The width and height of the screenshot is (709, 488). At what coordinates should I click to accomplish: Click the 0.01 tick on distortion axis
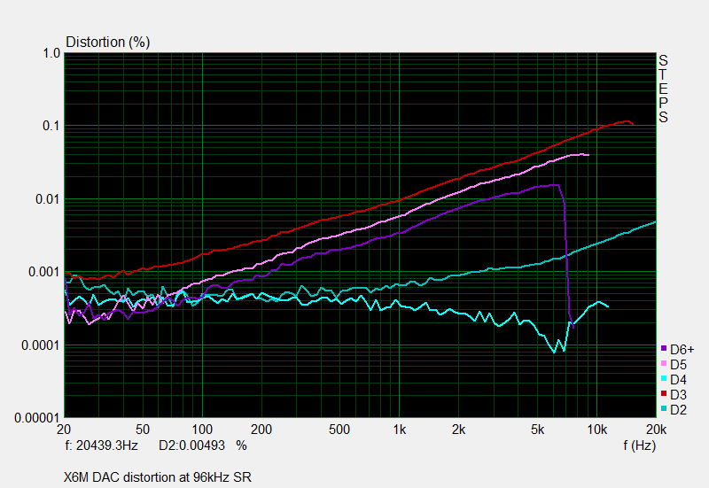pos(48,198)
